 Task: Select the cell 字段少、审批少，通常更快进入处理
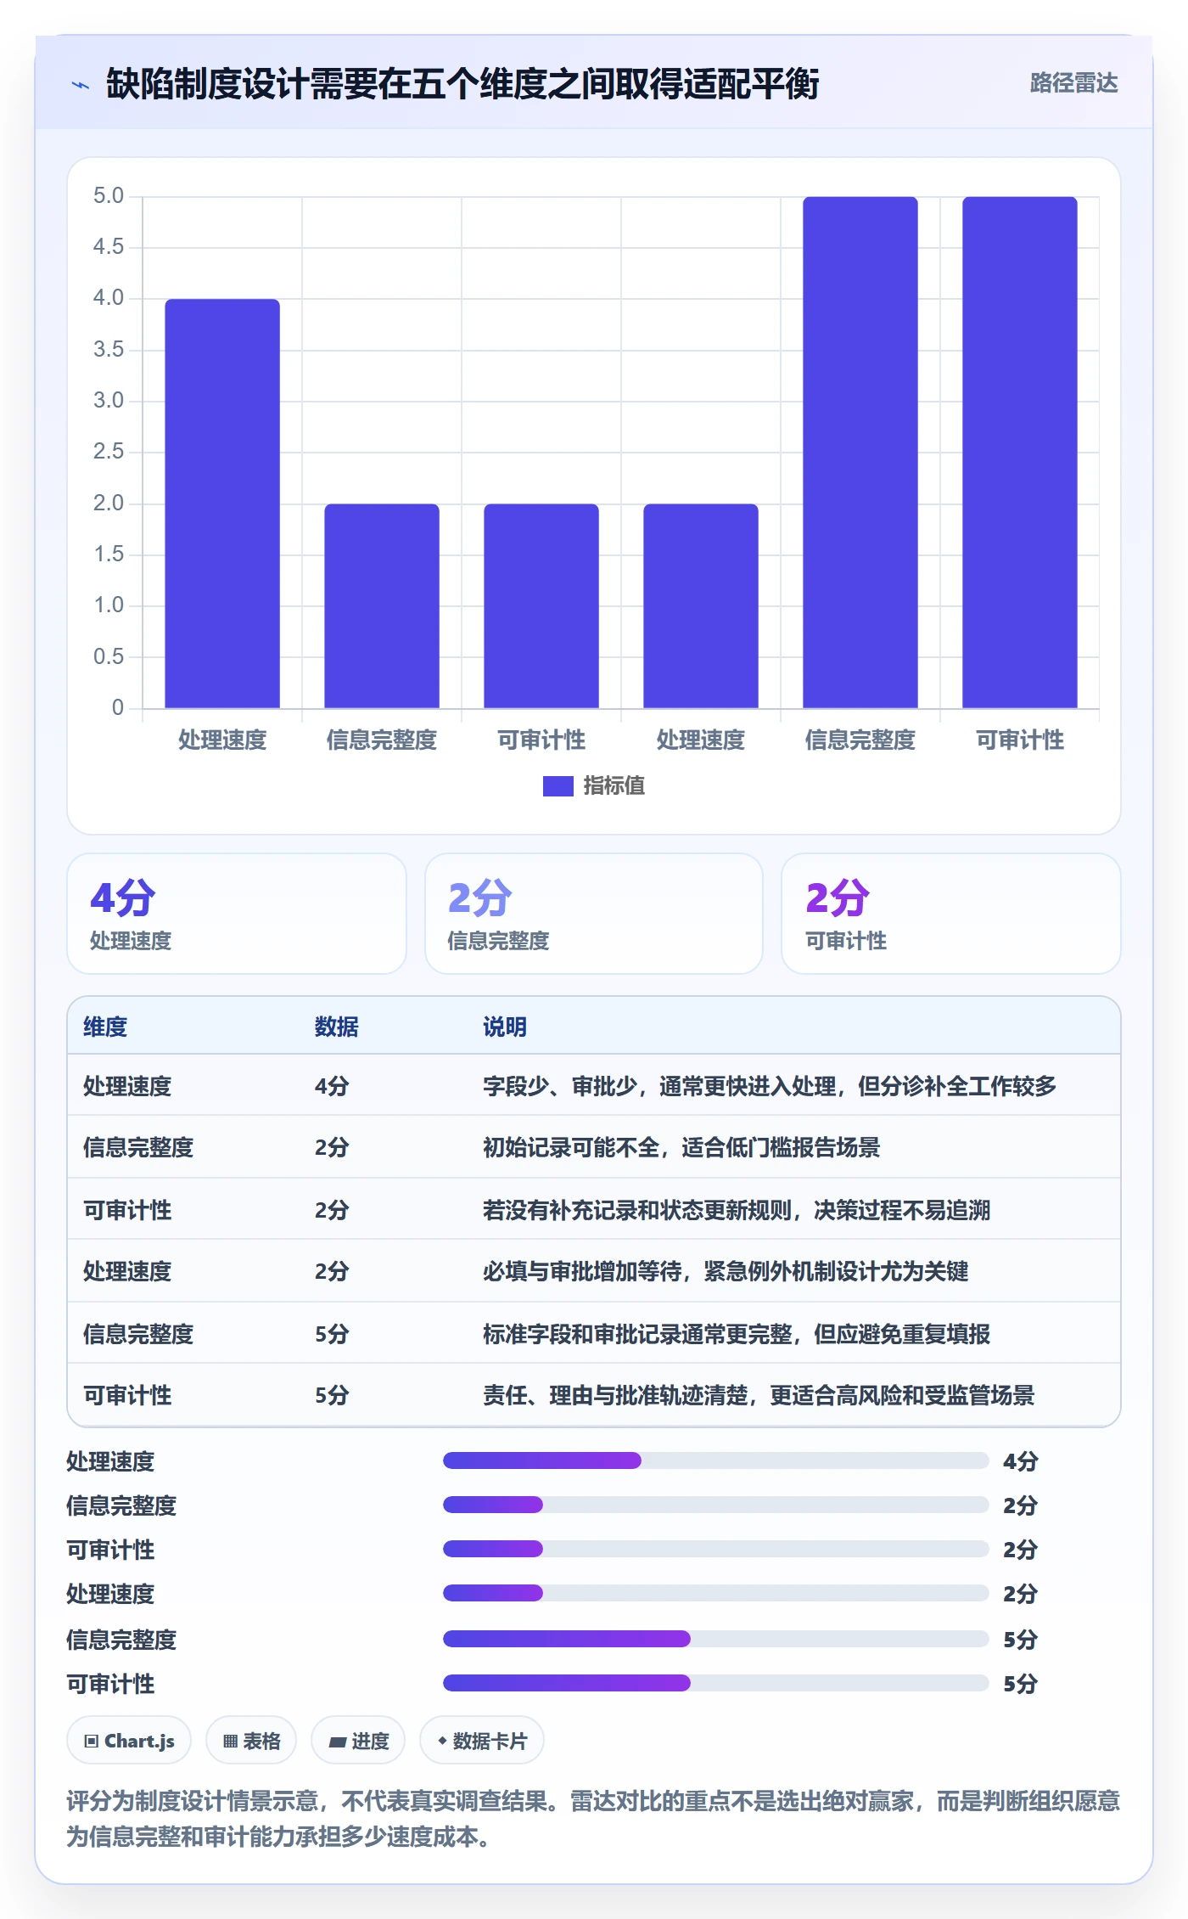click(770, 1086)
